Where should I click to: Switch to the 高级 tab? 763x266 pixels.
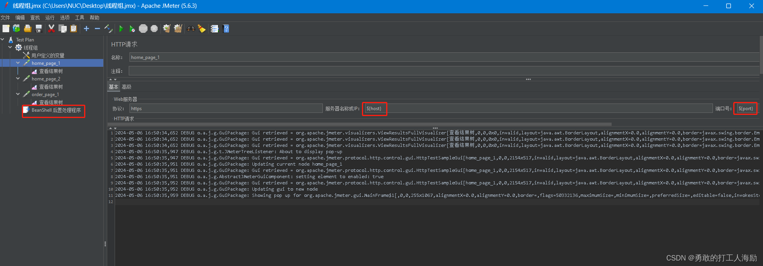126,87
